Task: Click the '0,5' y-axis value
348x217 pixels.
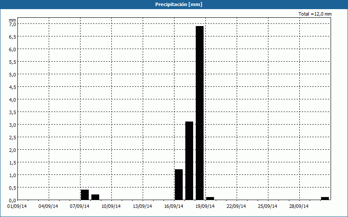Action: click(12, 188)
